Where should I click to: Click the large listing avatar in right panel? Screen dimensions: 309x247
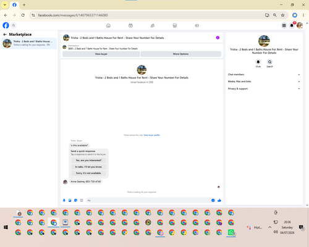pyautogui.click(x=264, y=41)
